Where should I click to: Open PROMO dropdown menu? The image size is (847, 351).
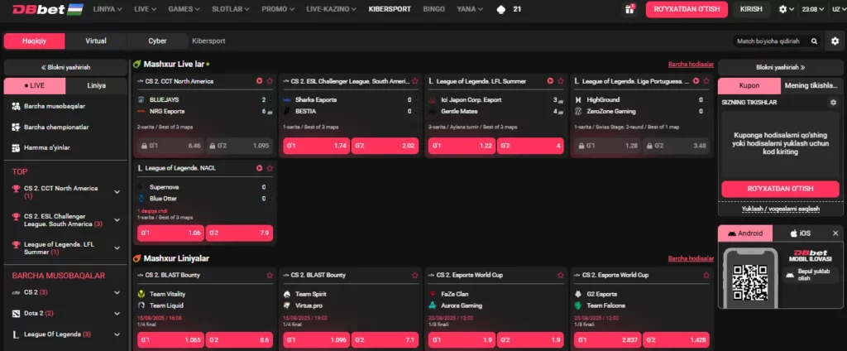(278, 9)
